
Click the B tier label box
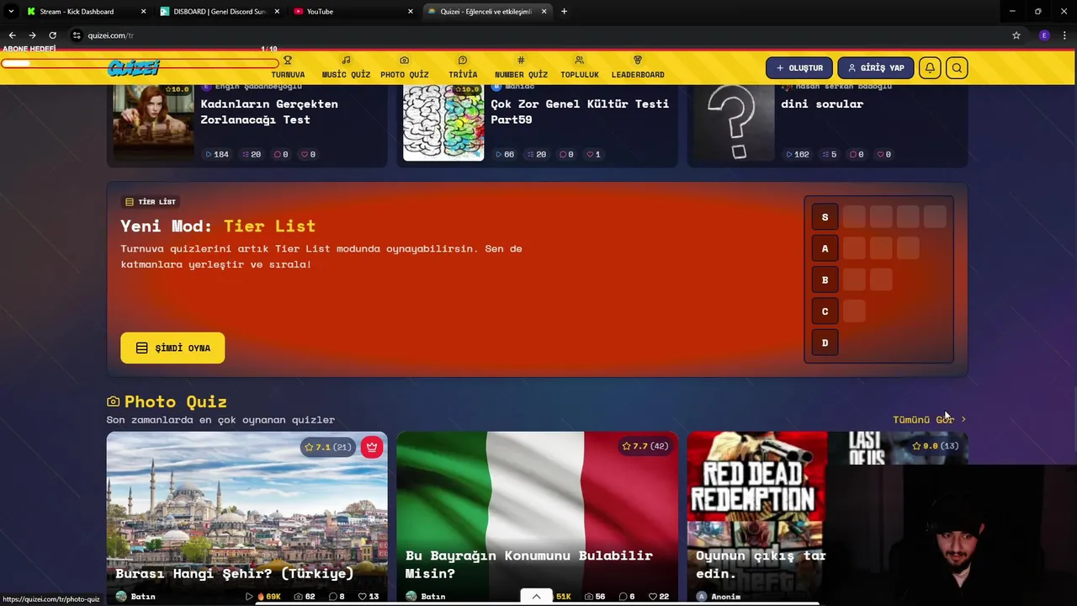tap(825, 280)
